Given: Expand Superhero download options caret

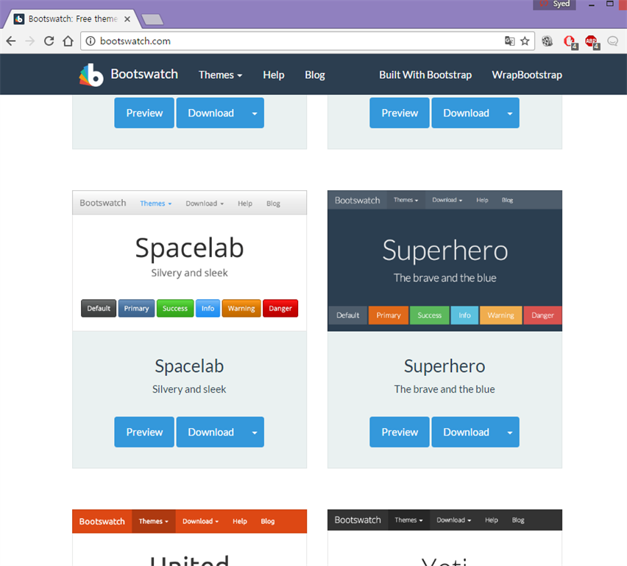Looking at the screenshot, I should [510, 432].
